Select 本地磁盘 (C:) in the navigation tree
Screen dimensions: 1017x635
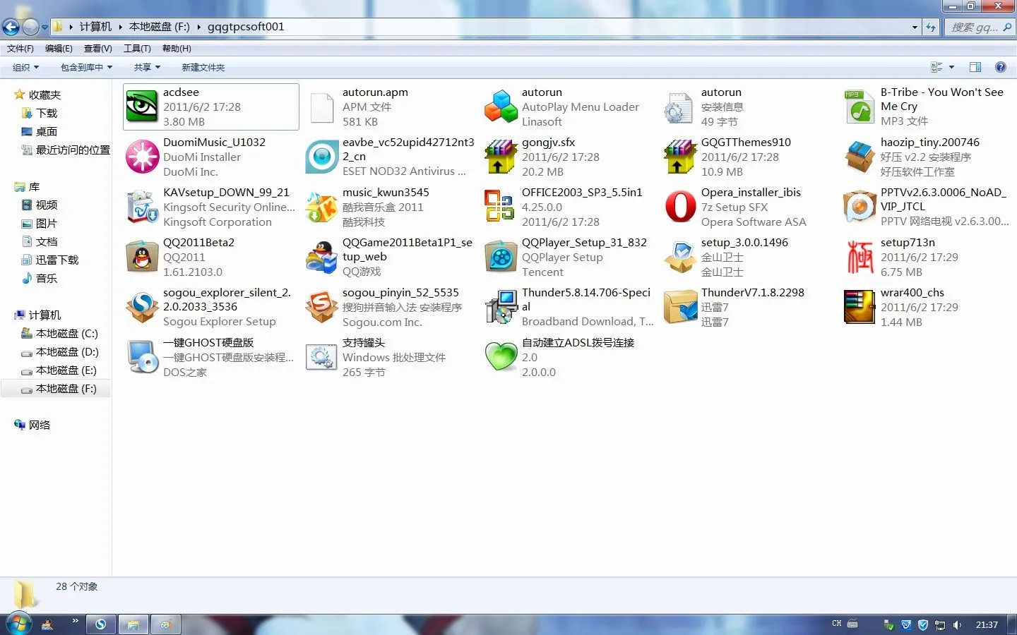pos(66,334)
